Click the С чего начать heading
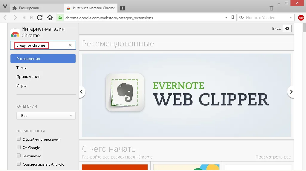Viewport: 306px width, 171px height. 109,149
